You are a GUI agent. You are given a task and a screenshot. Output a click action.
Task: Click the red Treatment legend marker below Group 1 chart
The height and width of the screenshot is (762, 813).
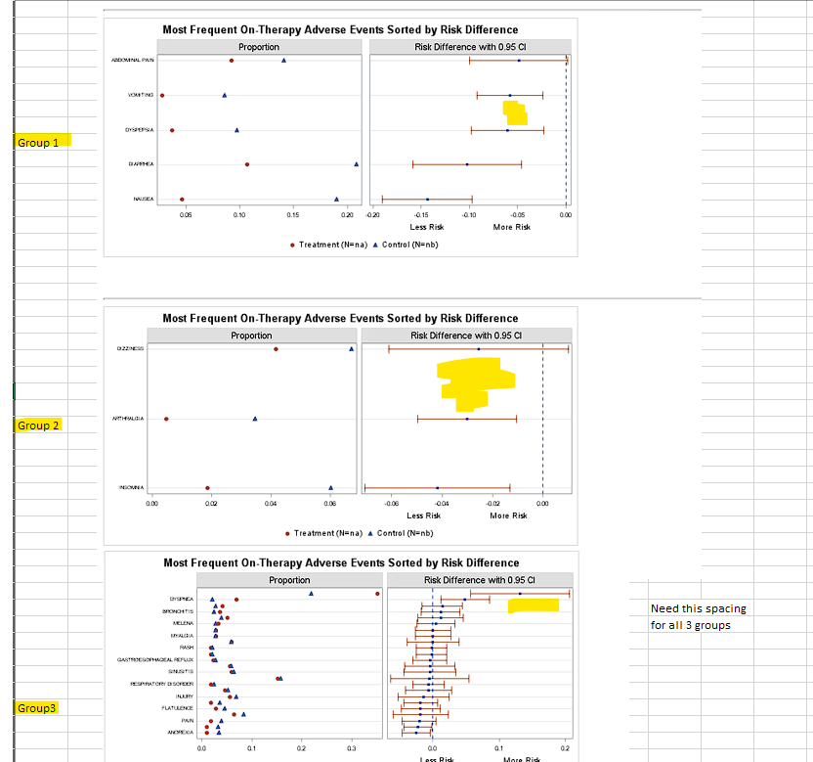291,245
